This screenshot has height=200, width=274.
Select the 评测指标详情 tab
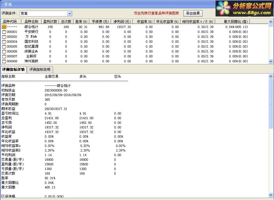click(x=14, y=70)
